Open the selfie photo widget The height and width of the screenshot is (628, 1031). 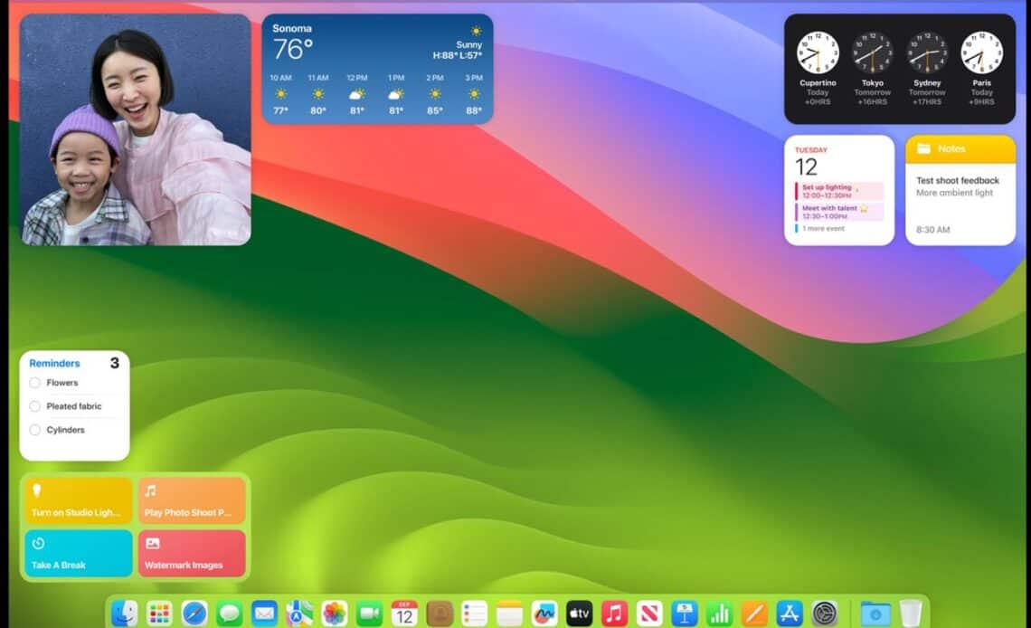point(136,129)
